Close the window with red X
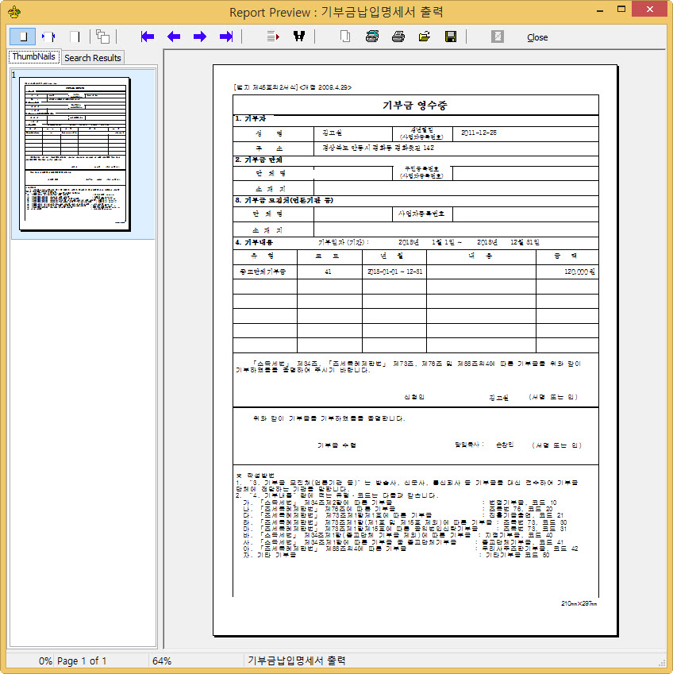This screenshot has height=674, width=673. click(650, 9)
